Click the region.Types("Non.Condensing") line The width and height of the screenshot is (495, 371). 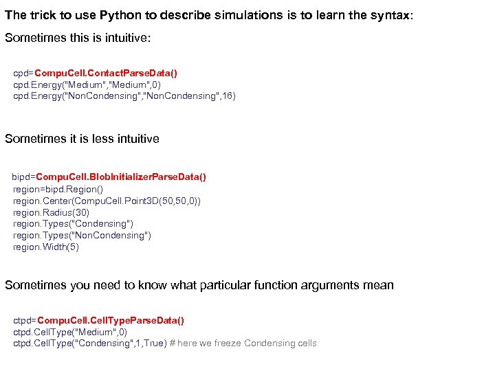tap(82, 236)
